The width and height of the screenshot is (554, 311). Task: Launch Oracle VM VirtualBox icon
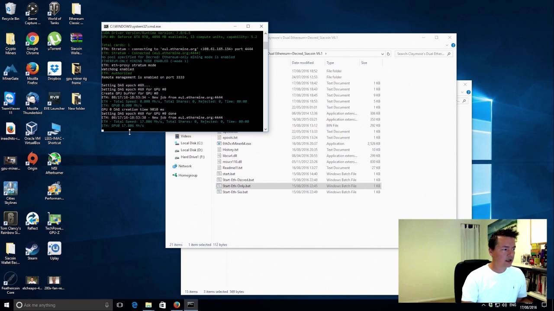32,133
